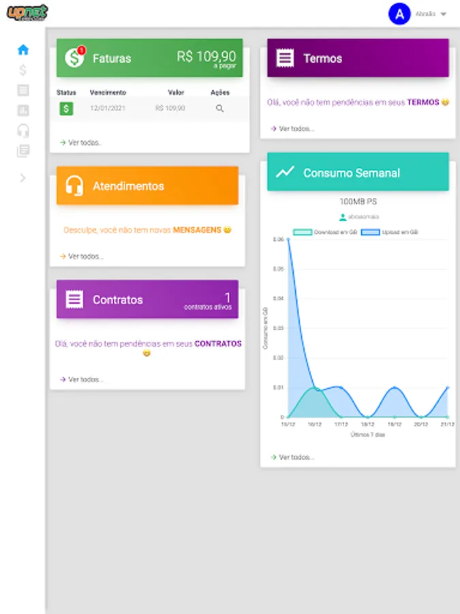The height and width of the screenshot is (614, 460).
Task: Click the R$ 109,90 value cell in invoice row
Action: coord(170,108)
